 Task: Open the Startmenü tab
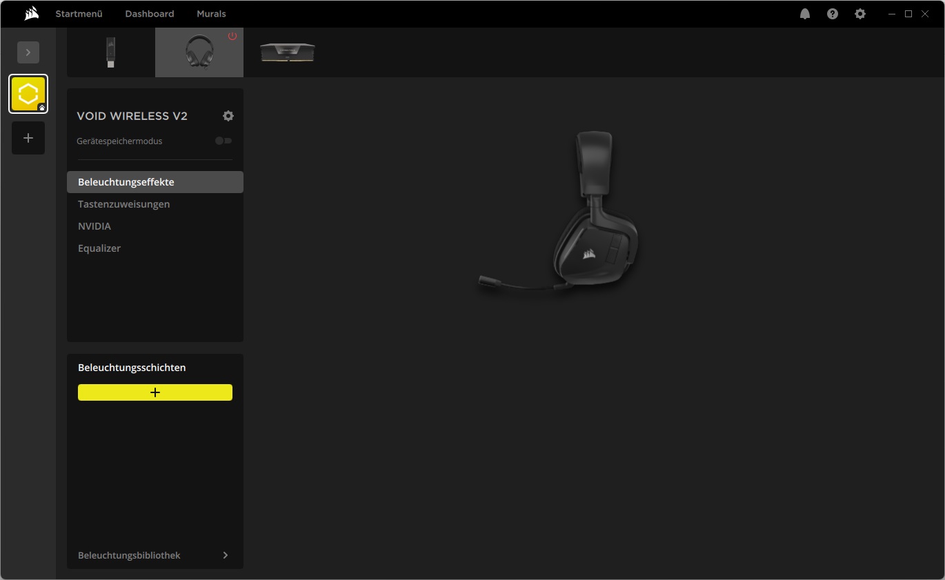tap(79, 14)
